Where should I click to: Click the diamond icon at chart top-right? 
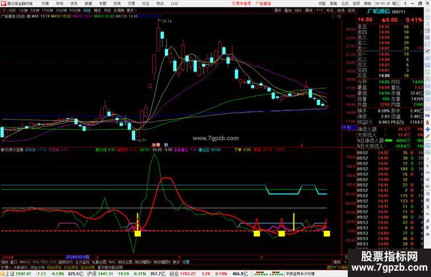coord(333,16)
